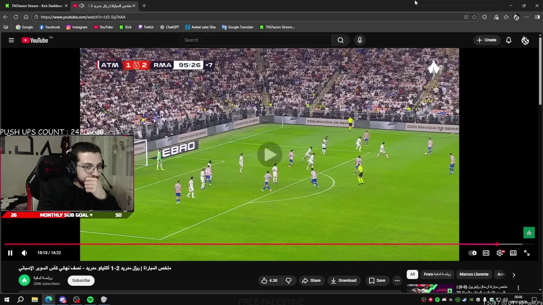Open the browser profile avatar
The width and height of the screenshot is (543, 305).
tap(516, 17)
